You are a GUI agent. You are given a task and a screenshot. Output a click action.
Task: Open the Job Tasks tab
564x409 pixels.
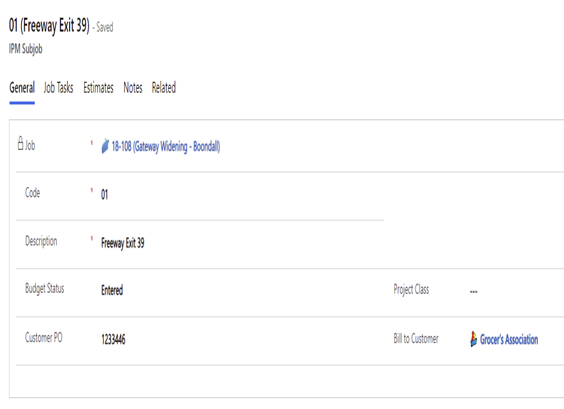[58, 88]
